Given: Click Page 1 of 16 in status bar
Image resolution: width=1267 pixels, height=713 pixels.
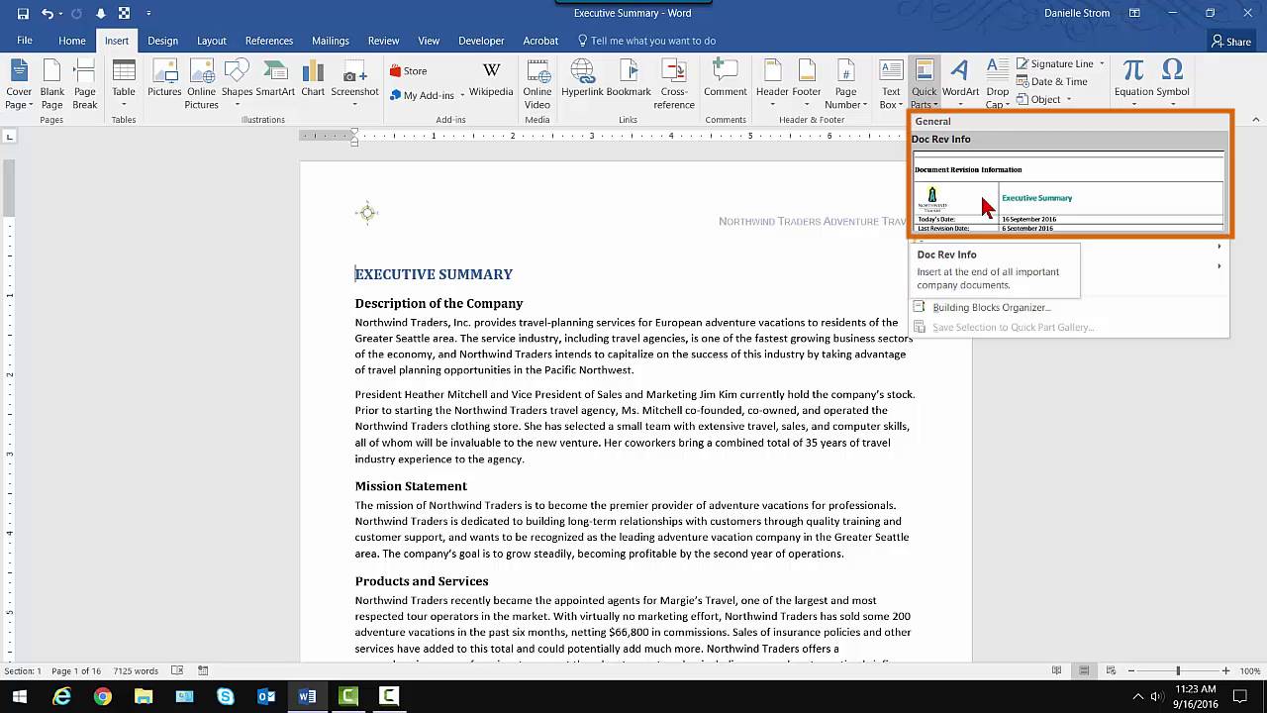Looking at the screenshot, I should (75, 670).
